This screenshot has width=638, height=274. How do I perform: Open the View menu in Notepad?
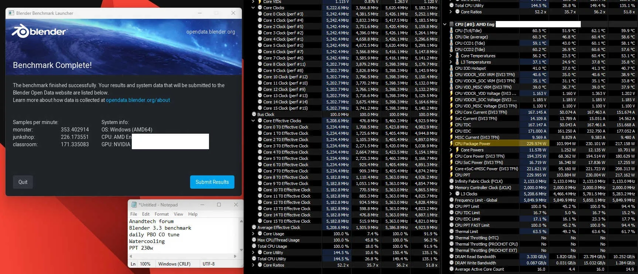tap(178, 214)
